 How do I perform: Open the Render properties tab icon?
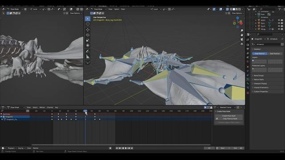[x=248, y=44]
